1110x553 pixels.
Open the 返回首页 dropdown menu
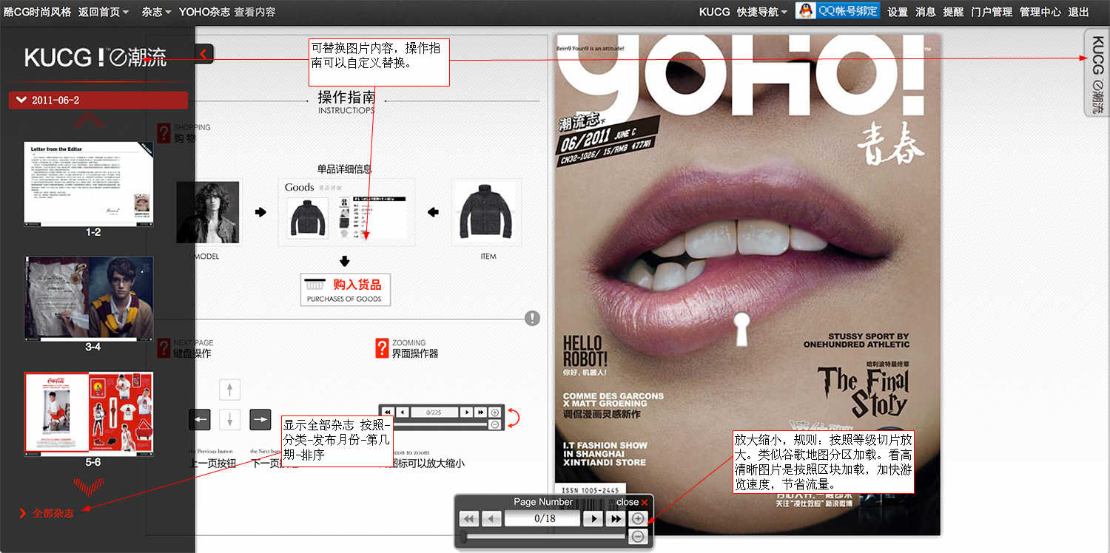coord(104,12)
